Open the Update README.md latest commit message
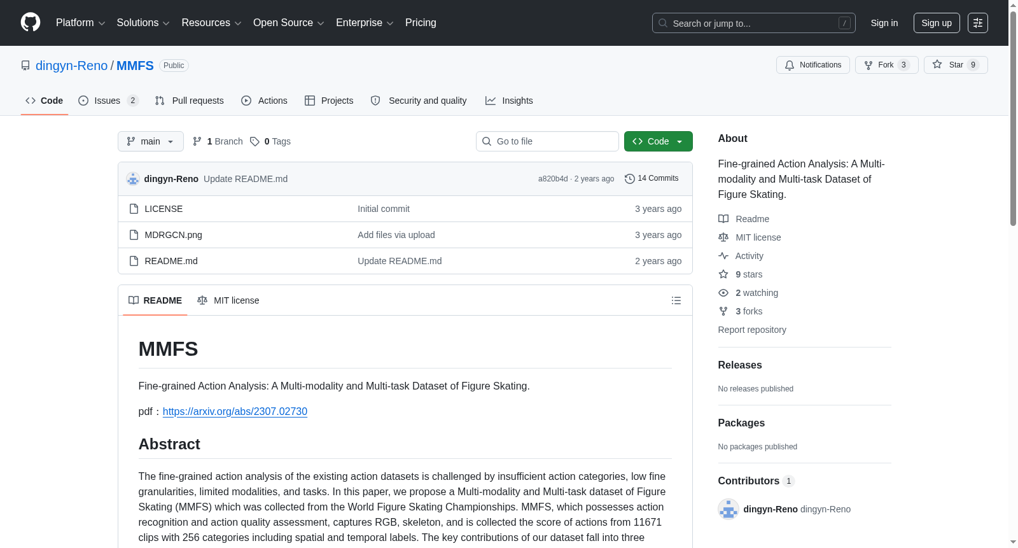This screenshot has height=548, width=1018. click(x=246, y=179)
